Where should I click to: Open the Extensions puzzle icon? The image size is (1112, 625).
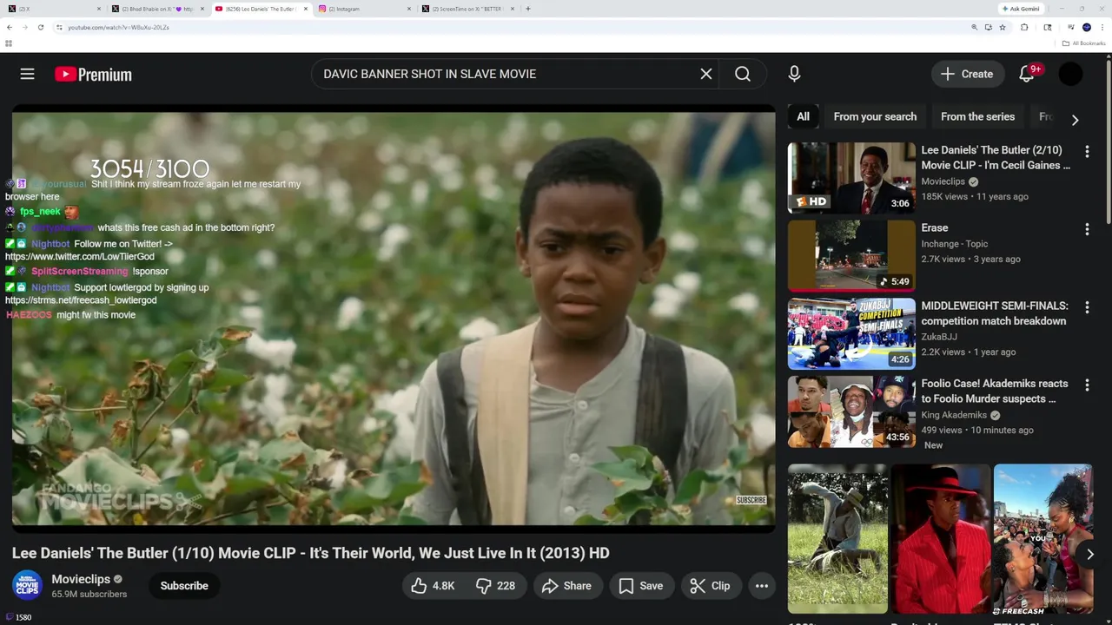[1024, 27]
